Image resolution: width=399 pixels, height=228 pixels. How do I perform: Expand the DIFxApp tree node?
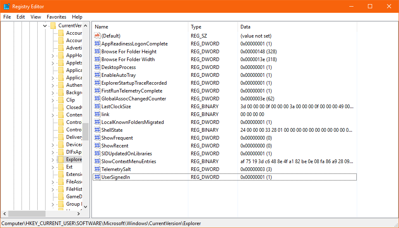pyautogui.click(x=53, y=152)
